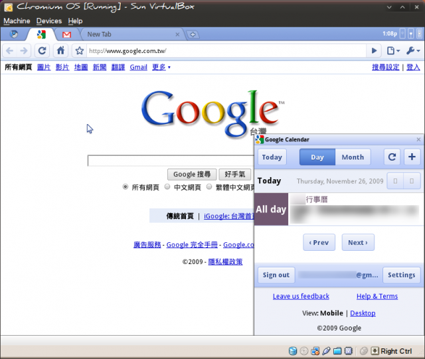Click VirtualBox USB devices status icon

click(x=326, y=351)
